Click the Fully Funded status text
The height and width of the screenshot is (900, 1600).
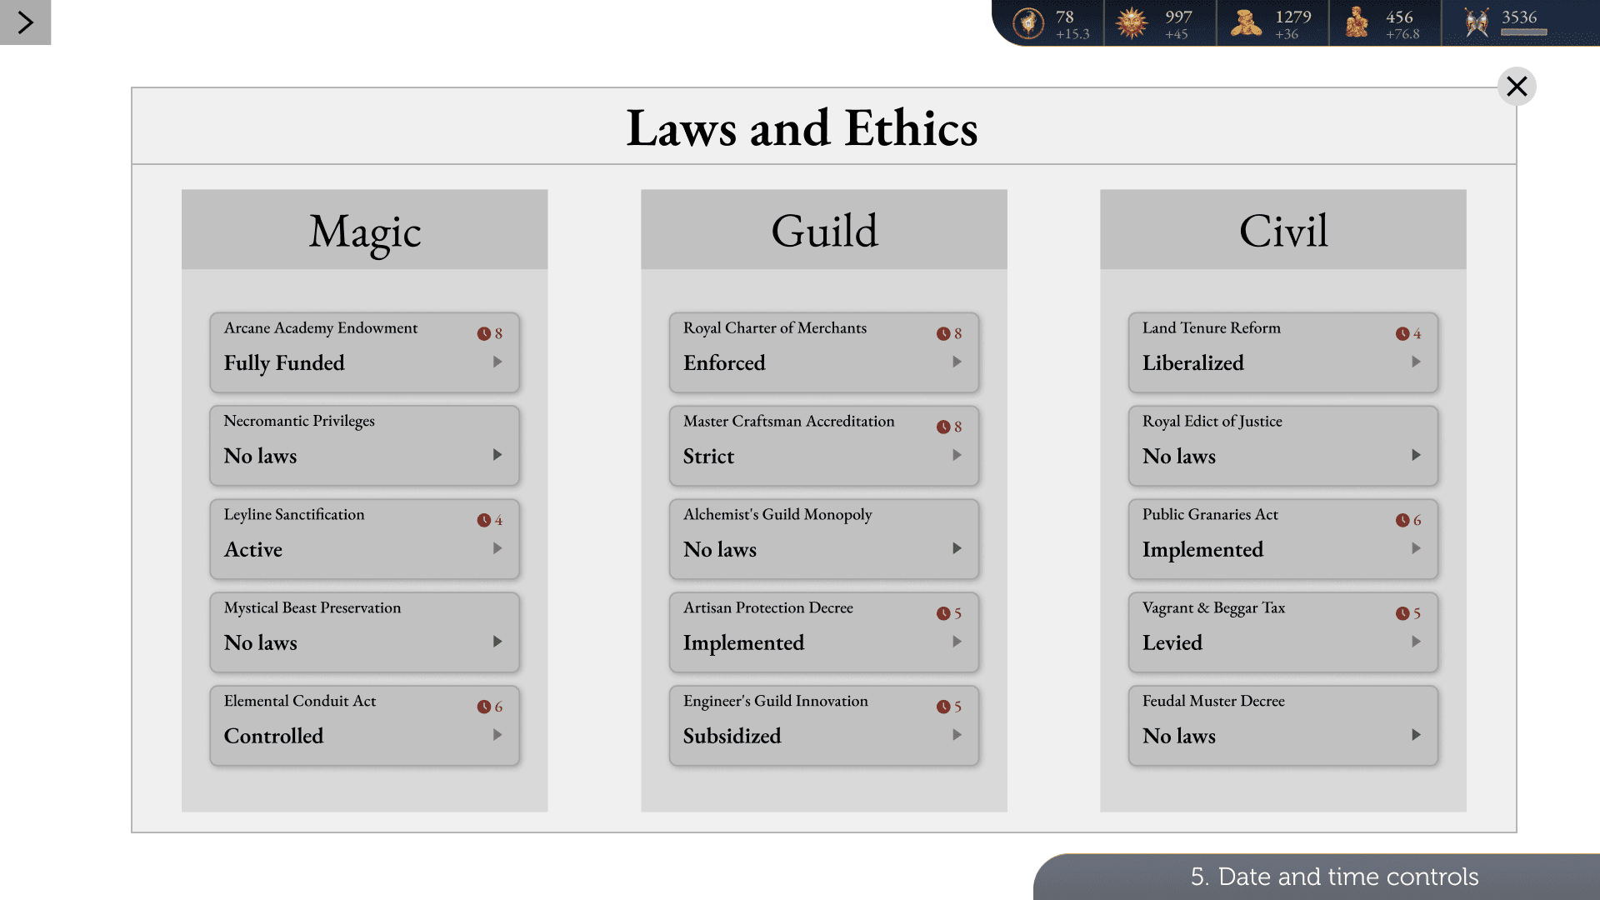point(283,363)
